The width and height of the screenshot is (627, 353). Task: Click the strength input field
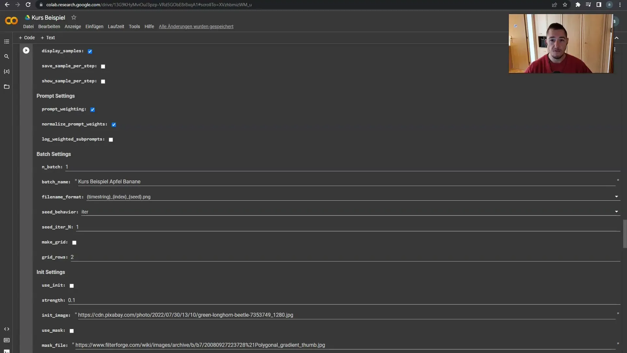click(344, 300)
